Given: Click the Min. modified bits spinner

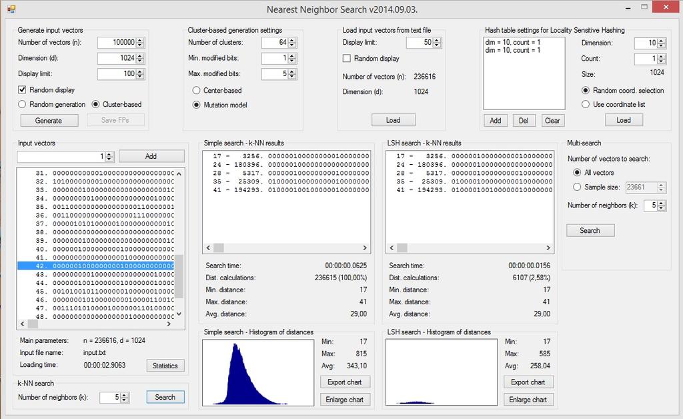Looking at the screenshot, I should click(x=292, y=58).
